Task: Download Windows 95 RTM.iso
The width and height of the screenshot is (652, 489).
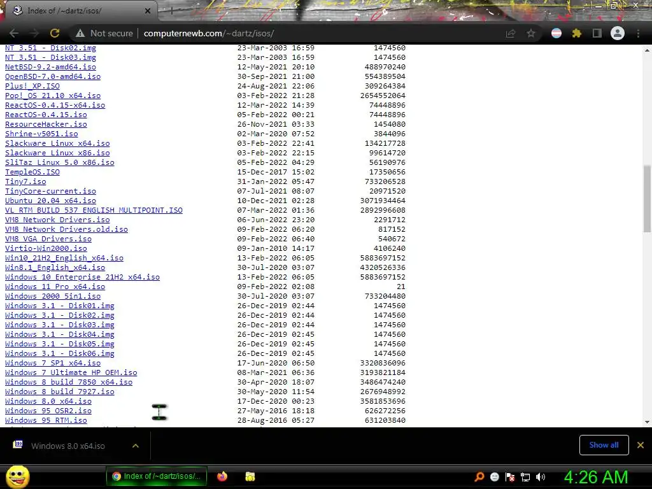Action: point(46,421)
